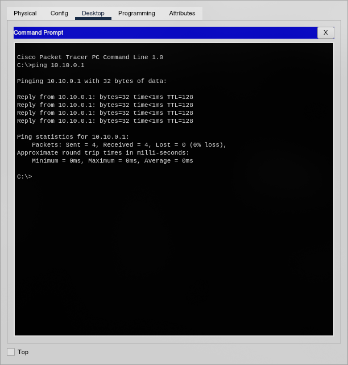The image size is (348, 365).
Task: Go to the Programming tab
Action: point(136,13)
